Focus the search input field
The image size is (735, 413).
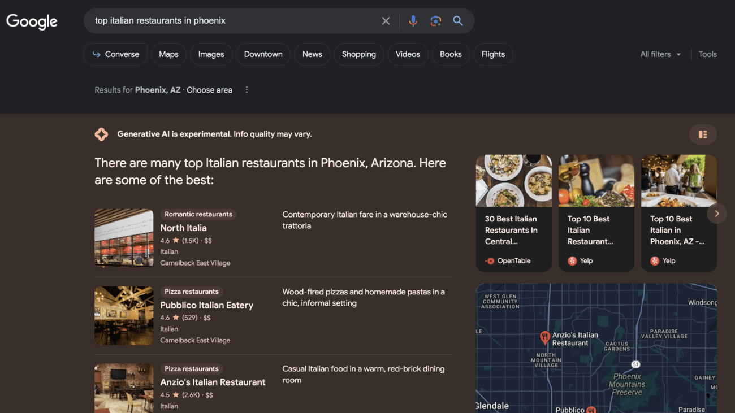[x=235, y=21]
